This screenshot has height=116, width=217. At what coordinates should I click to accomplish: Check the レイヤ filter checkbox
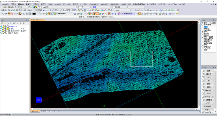click(203, 77)
